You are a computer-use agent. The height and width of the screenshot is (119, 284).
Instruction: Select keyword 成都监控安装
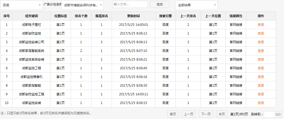[32, 103]
